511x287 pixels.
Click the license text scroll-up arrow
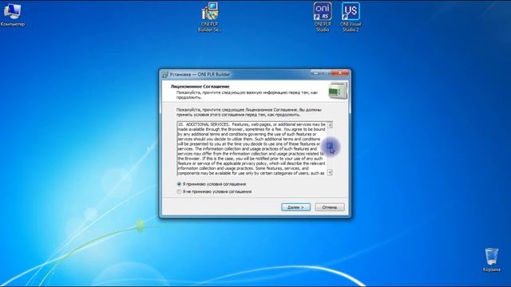click(330, 125)
